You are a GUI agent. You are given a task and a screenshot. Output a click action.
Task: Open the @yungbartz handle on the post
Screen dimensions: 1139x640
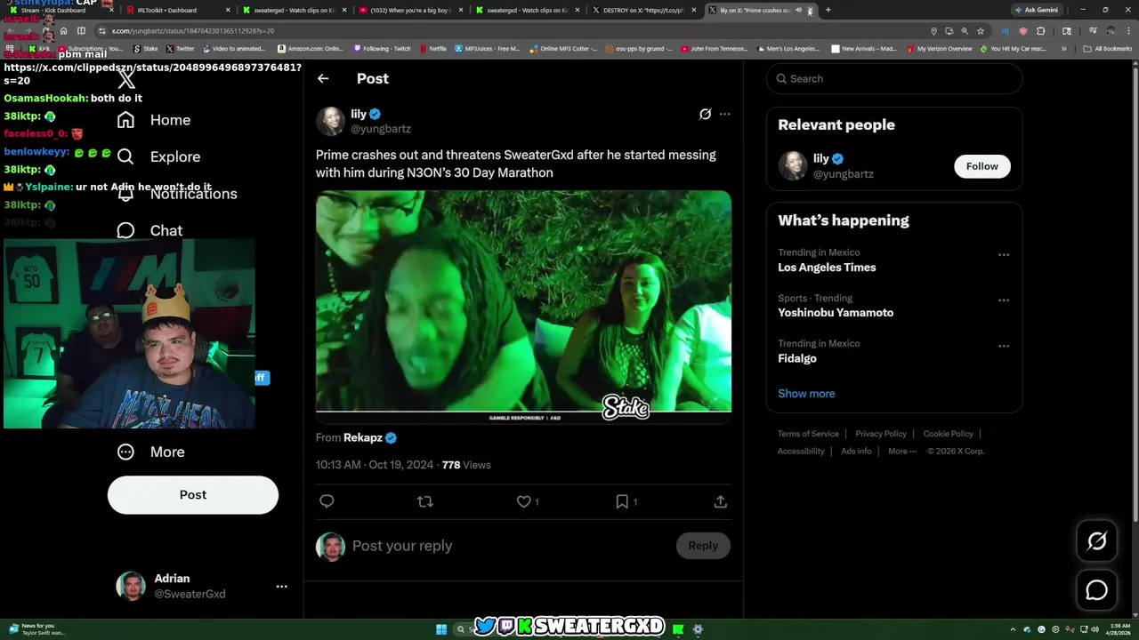(381, 129)
